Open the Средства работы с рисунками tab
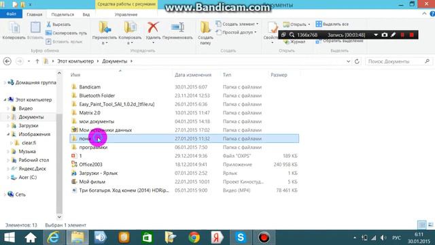The width and height of the screenshot is (435, 245). [126, 5]
